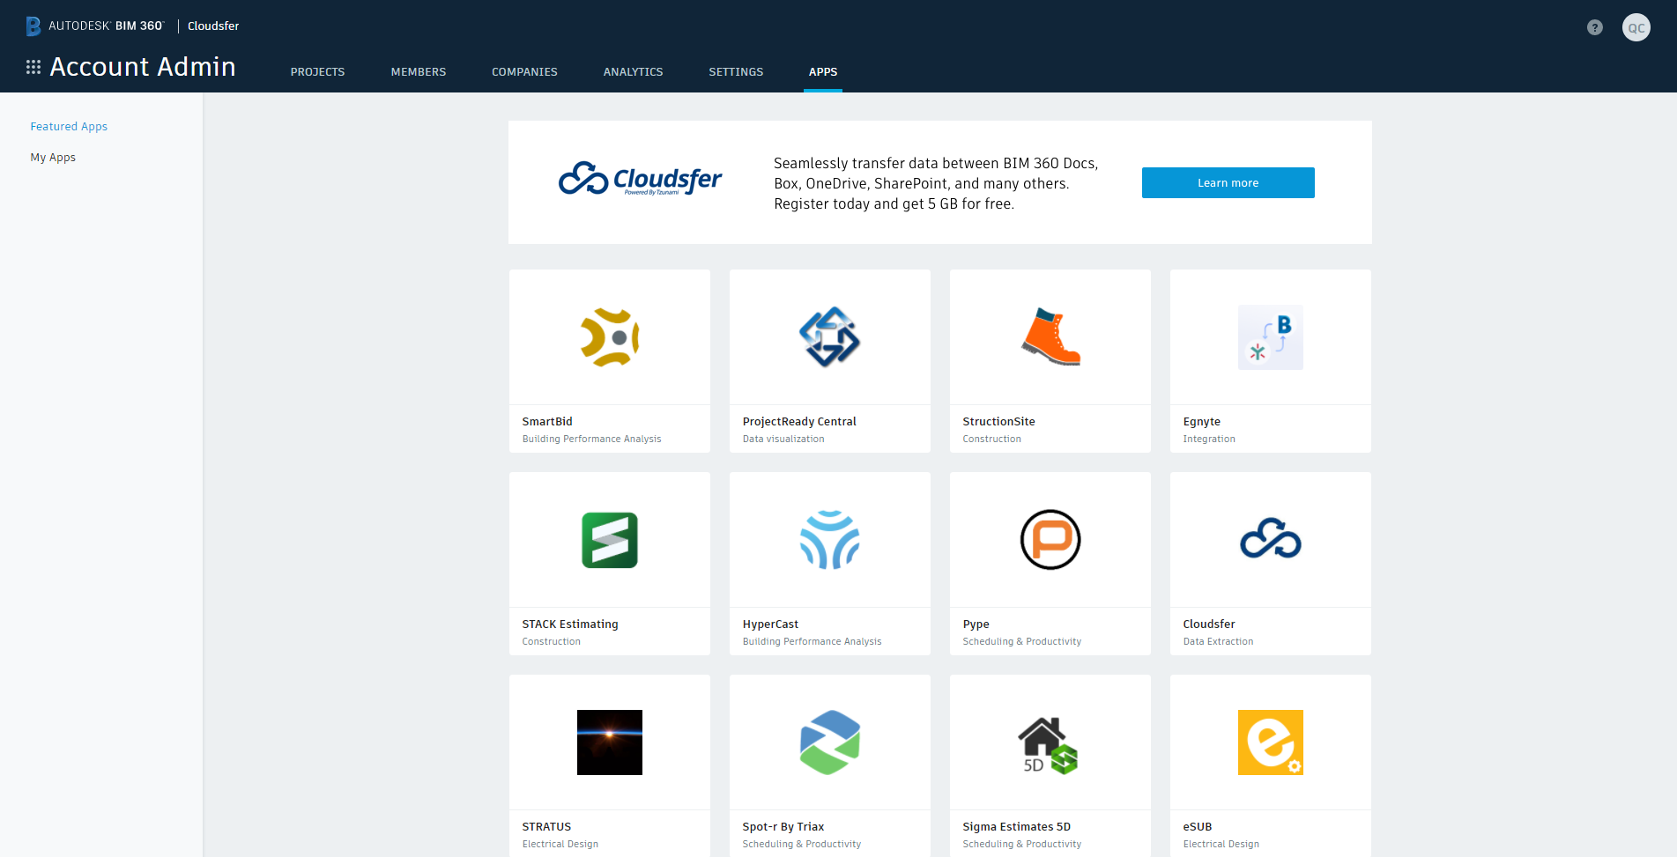Screen dimensions: 1677x857
Task: Open the Settings tab
Action: tap(737, 72)
